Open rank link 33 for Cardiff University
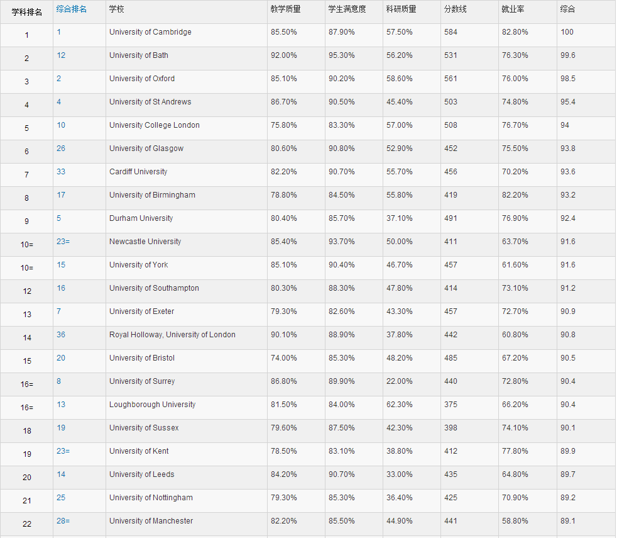This screenshot has height=538, width=617. pyautogui.click(x=61, y=172)
